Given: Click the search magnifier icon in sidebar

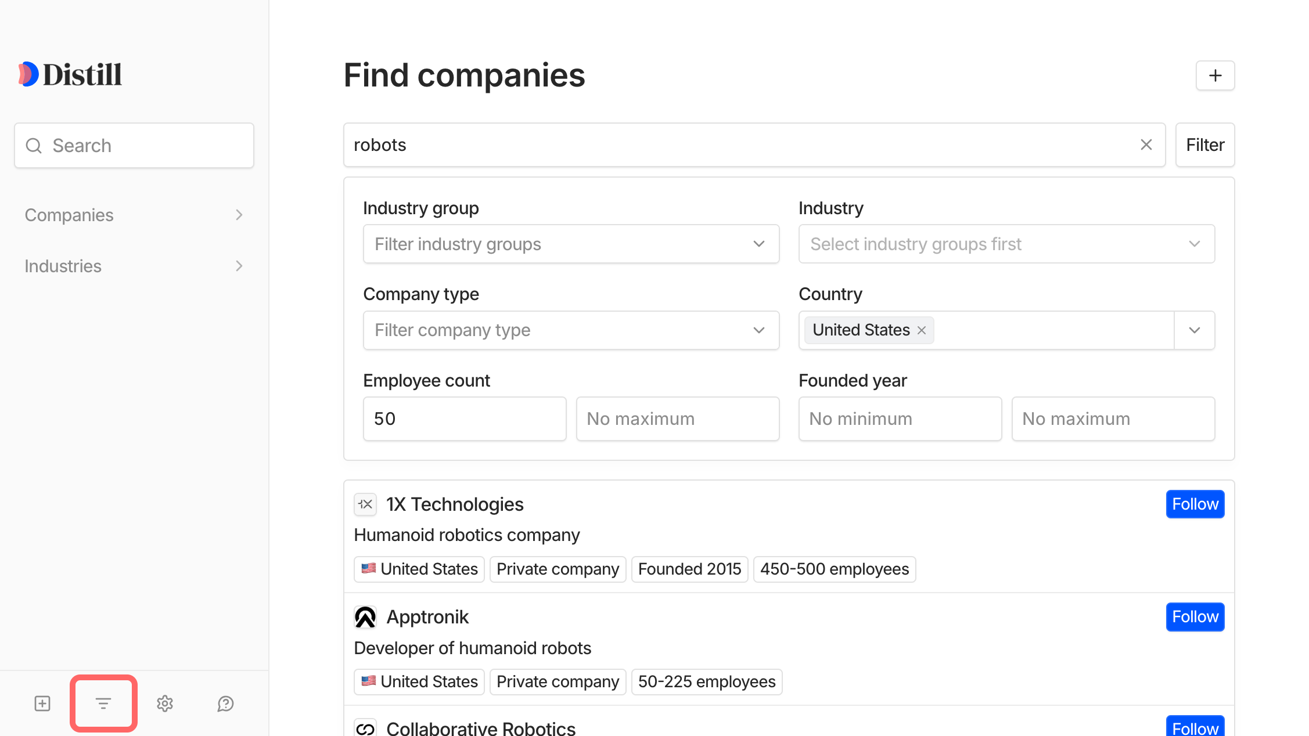Looking at the screenshot, I should pyautogui.click(x=33, y=145).
